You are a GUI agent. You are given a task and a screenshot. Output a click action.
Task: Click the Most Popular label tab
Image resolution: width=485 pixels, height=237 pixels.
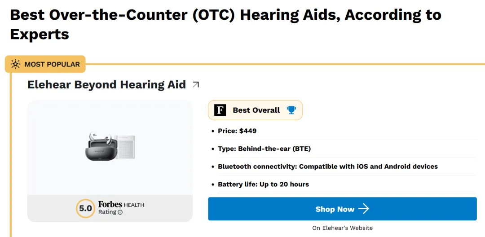coord(45,64)
